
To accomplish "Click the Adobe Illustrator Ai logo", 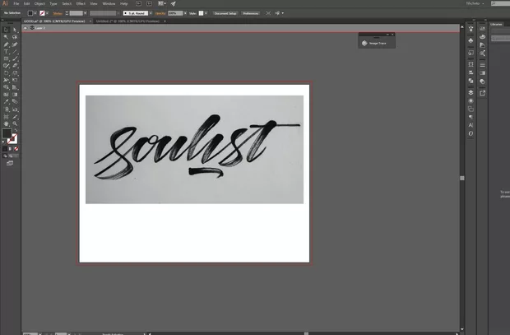I will (x=6, y=4).
